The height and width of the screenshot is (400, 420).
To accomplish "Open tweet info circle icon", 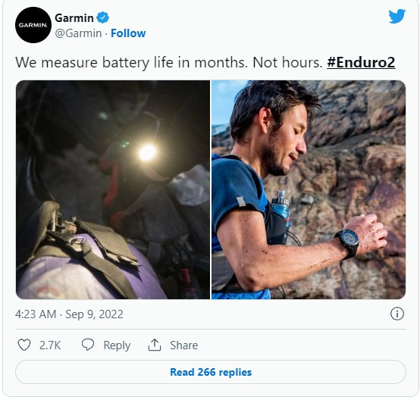I will 397,314.
